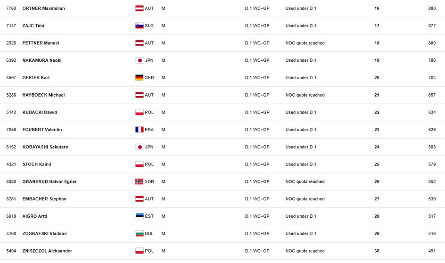Click the German flag beside GEIGER Karl
The width and height of the screenshot is (445, 263).
click(140, 78)
